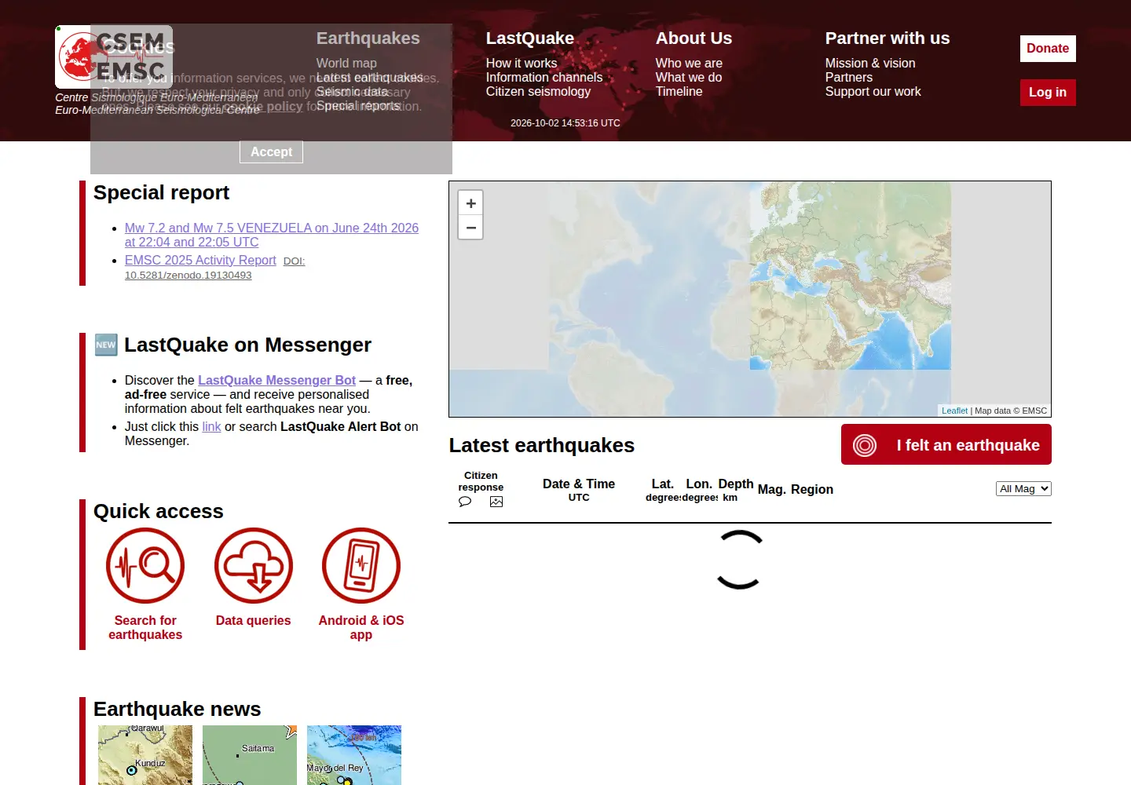Open the EMSC 2025 Activity Report link

[x=200, y=260]
